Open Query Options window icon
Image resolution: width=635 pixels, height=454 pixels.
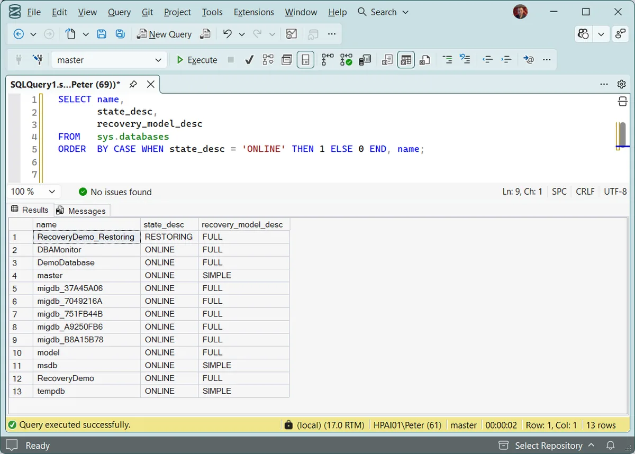[x=287, y=60]
